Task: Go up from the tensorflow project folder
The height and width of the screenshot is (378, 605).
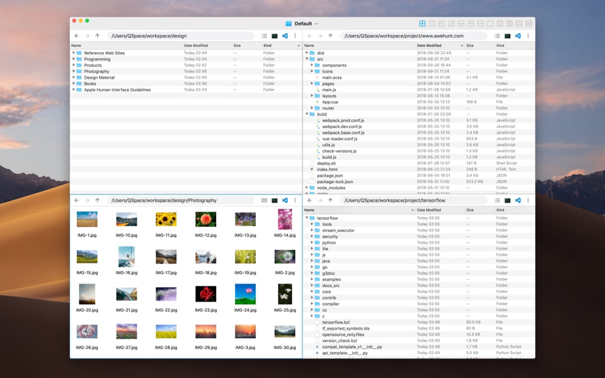Action: point(330,200)
